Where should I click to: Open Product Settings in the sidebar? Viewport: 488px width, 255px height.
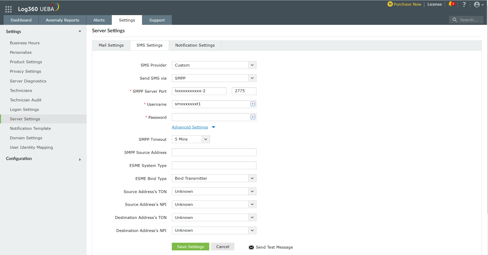[x=26, y=62]
